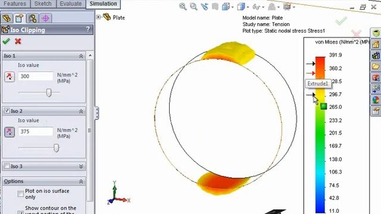Accept Iso Clipping with the green checkmark

(6, 41)
